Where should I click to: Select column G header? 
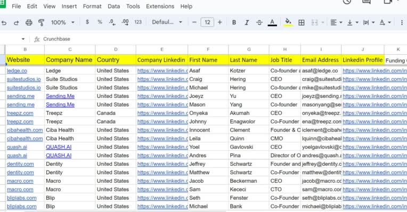pyautogui.click(x=249, y=50)
